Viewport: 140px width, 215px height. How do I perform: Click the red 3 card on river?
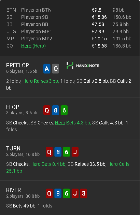pos(84,193)
